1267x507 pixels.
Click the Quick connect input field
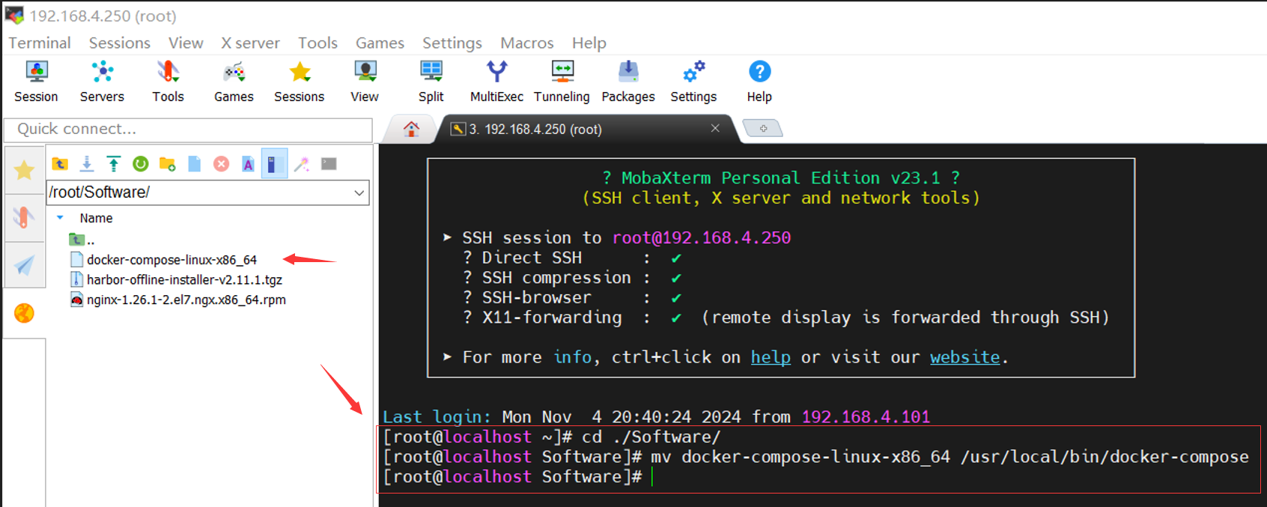[x=188, y=129]
